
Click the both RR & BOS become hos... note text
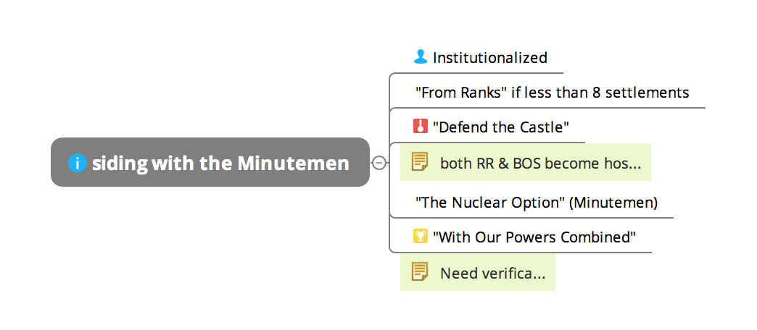[x=540, y=163]
